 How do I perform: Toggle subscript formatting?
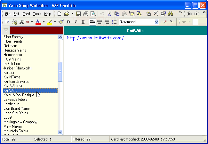click(x=172, y=22)
